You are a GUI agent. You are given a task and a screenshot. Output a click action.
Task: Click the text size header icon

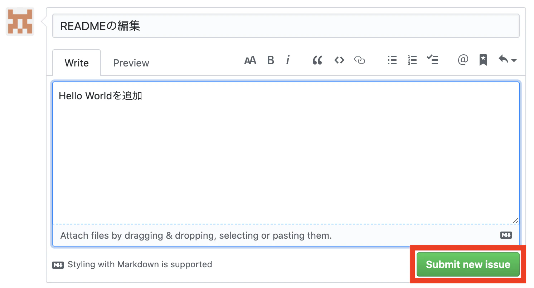pos(250,60)
